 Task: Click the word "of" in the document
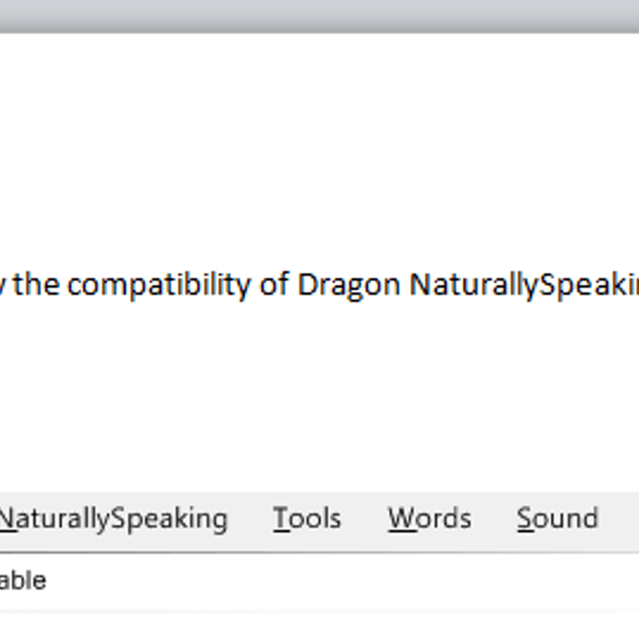click(x=274, y=284)
